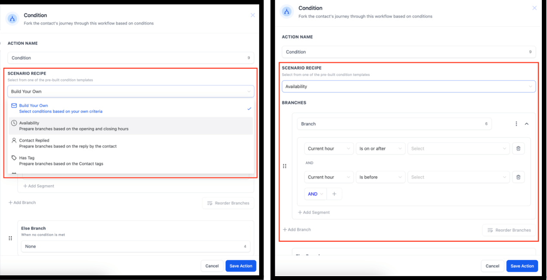Viewport: 547px width, 280px height.
Task: Close the right Condition panel
Action: (535, 8)
